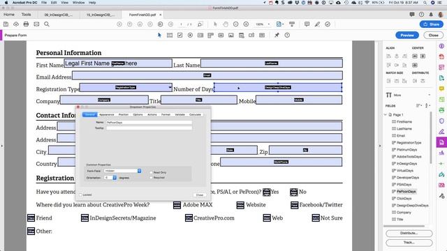Click the zoom in plus icon
Image resolution: width=447 pixels, height=251 pixels.
click(x=246, y=24)
